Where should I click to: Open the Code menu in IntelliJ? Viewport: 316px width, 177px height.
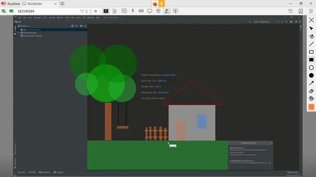45,18
